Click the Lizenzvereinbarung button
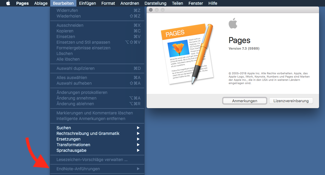 (x=291, y=101)
